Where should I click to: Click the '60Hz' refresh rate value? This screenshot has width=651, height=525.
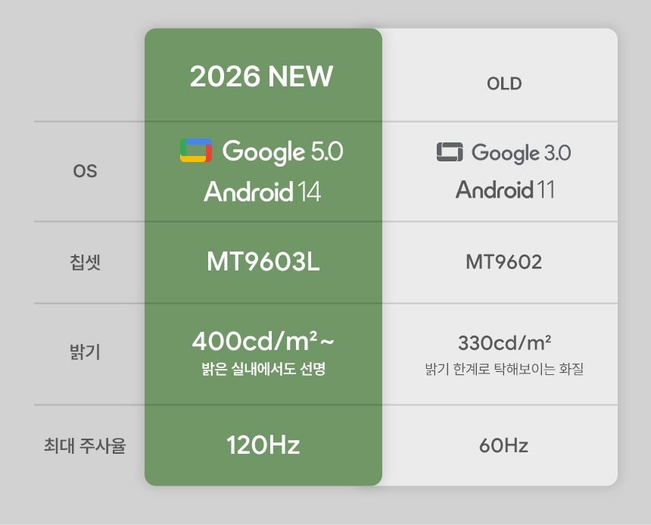tap(503, 445)
